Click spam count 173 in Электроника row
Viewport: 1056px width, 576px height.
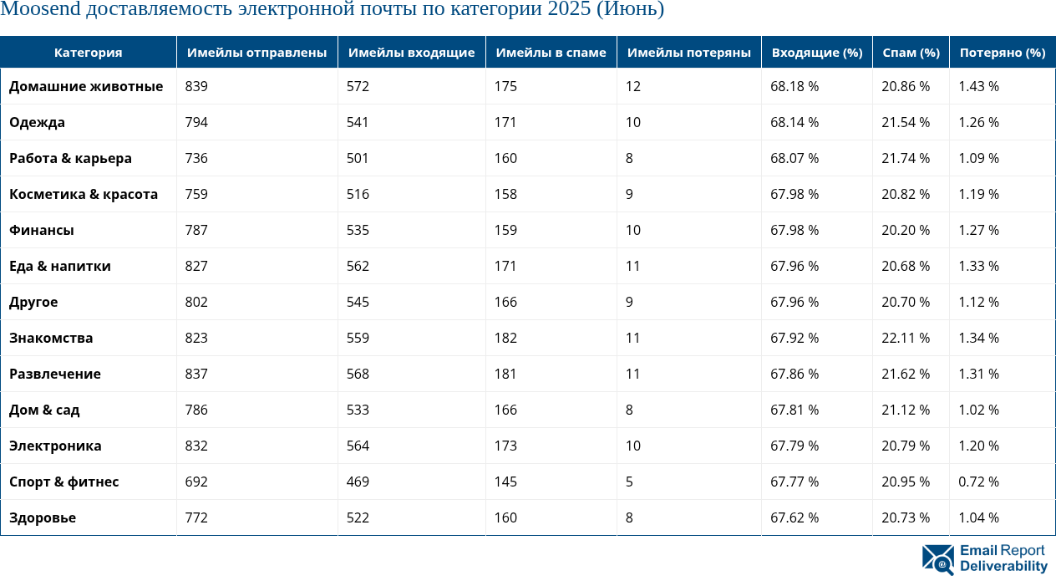505,446
